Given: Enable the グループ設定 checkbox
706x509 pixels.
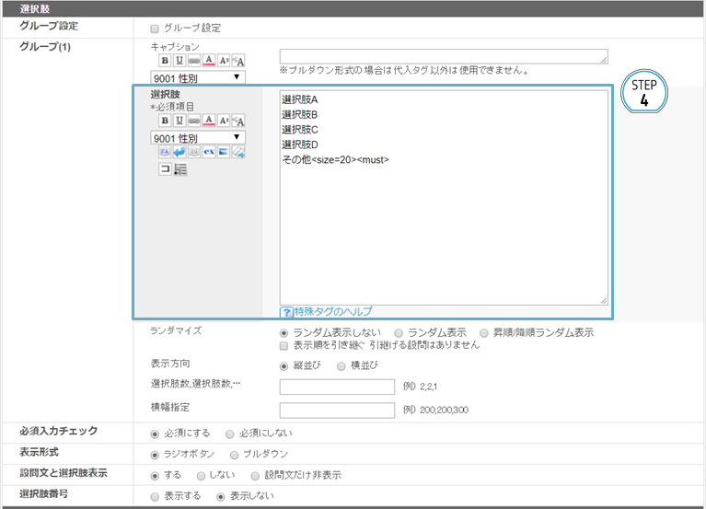Looking at the screenshot, I should [x=155, y=28].
